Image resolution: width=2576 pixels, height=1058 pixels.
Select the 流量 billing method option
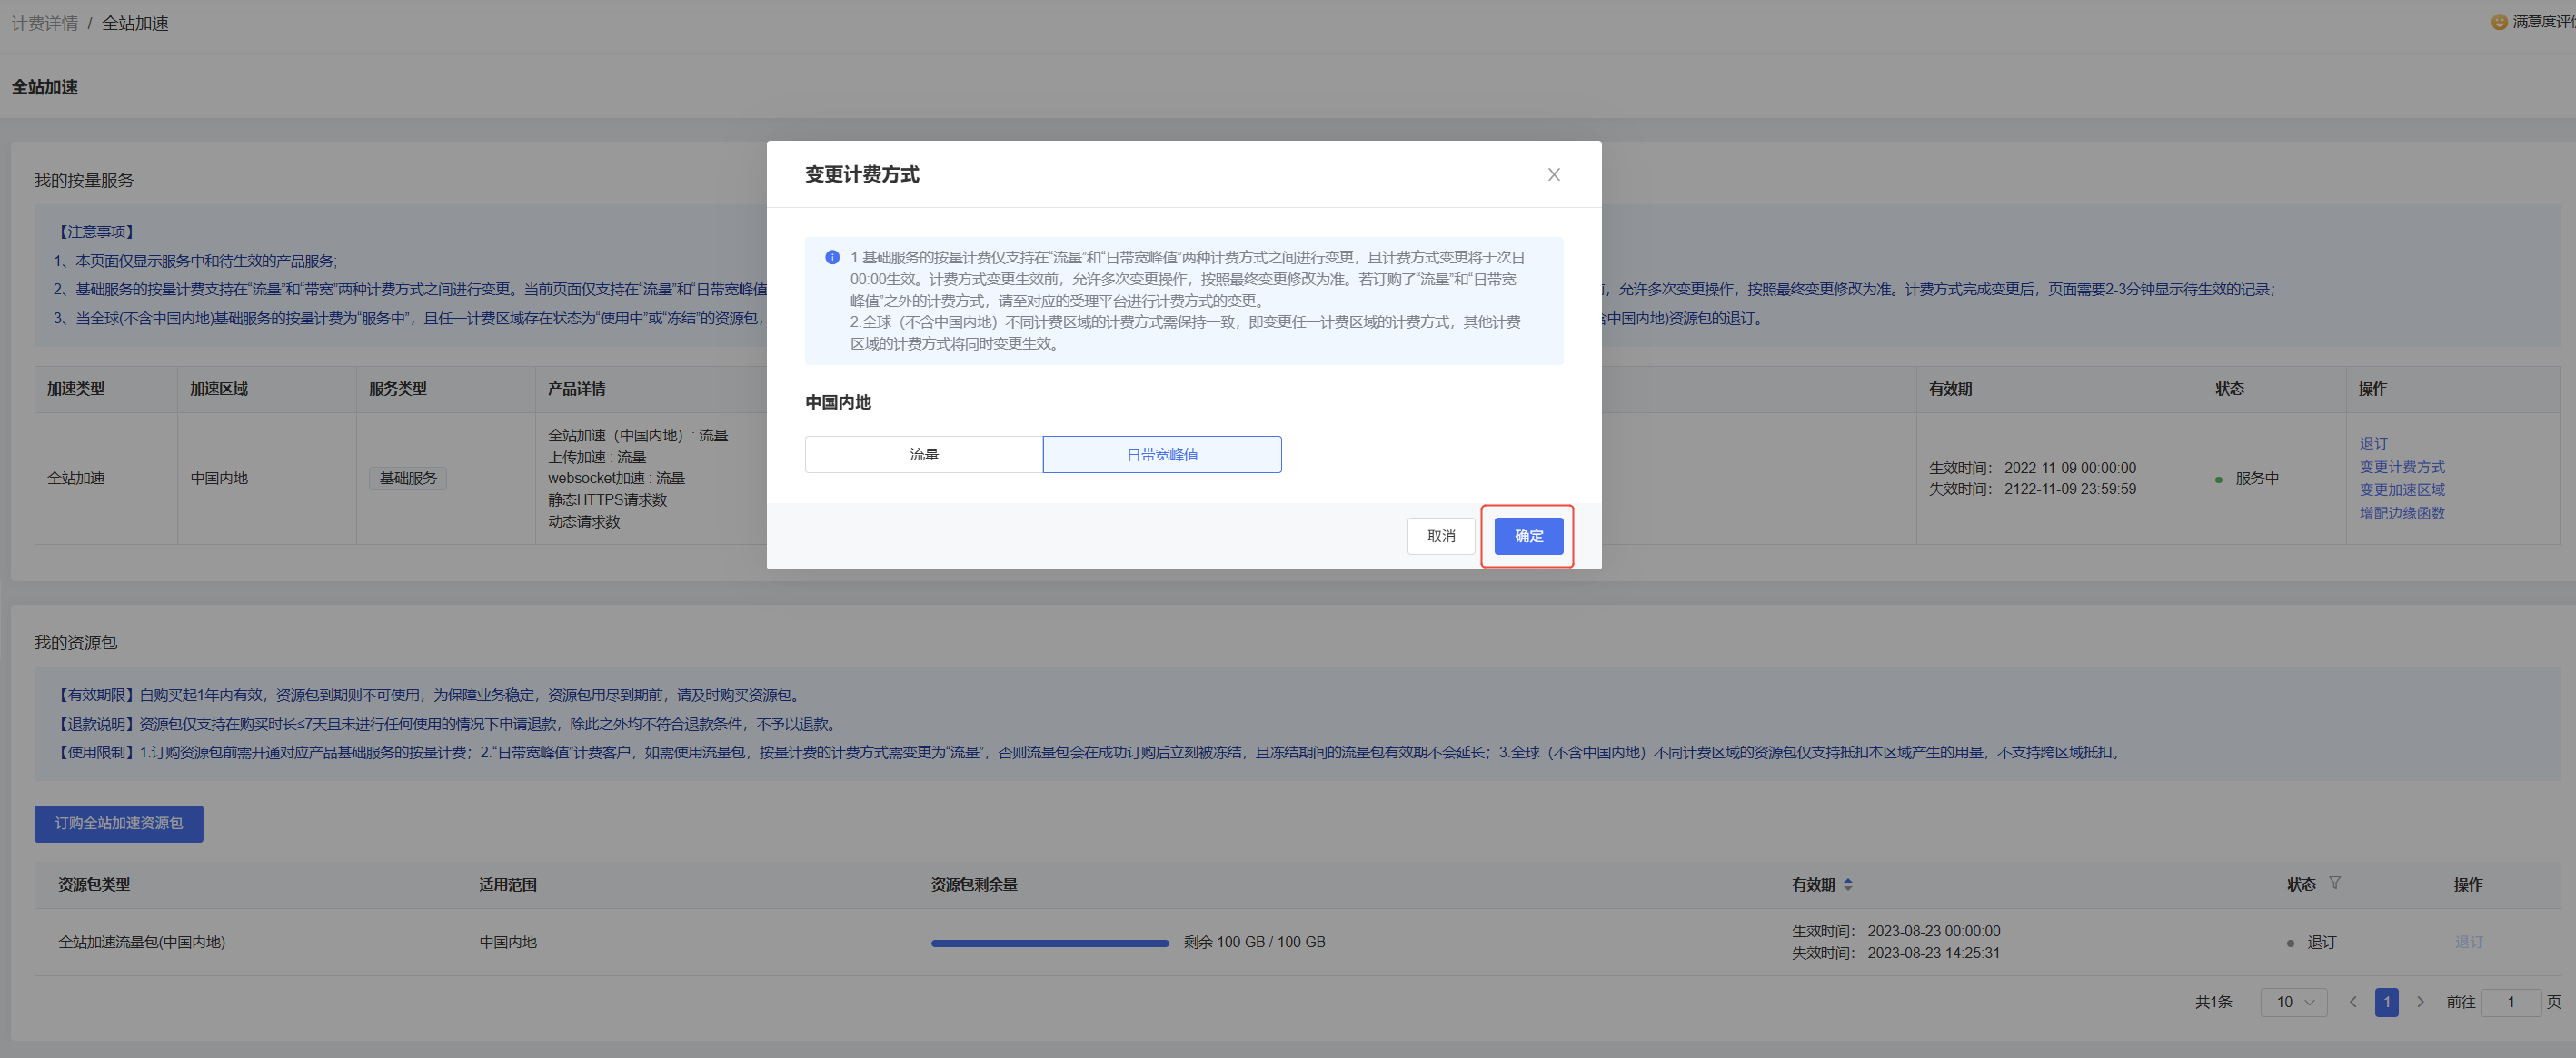[x=923, y=453]
